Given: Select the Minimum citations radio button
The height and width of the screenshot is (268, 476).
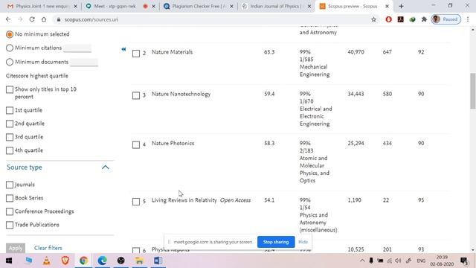Looking at the screenshot, I should [10, 48].
